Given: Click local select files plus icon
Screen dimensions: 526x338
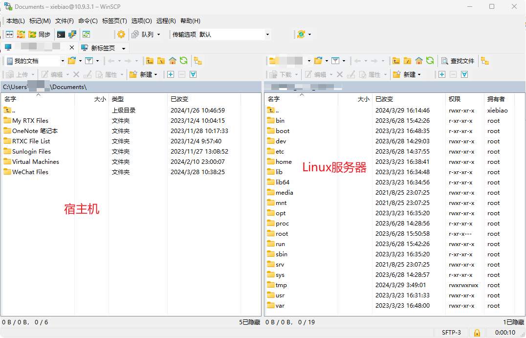Looking at the screenshot, I should coord(170,74).
